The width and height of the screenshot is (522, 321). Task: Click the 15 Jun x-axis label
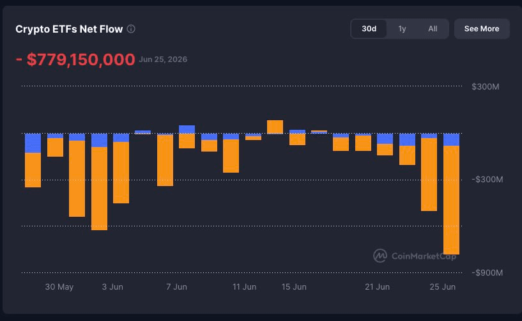(x=294, y=286)
